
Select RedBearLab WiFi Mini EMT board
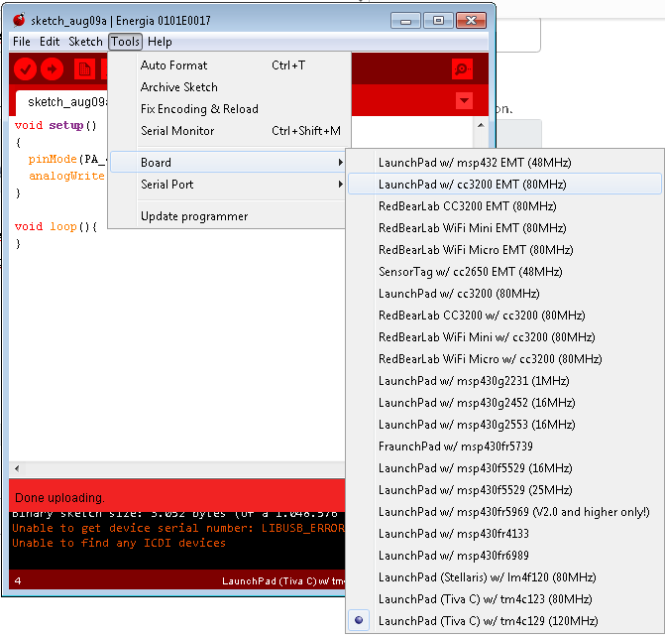coord(504,228)
